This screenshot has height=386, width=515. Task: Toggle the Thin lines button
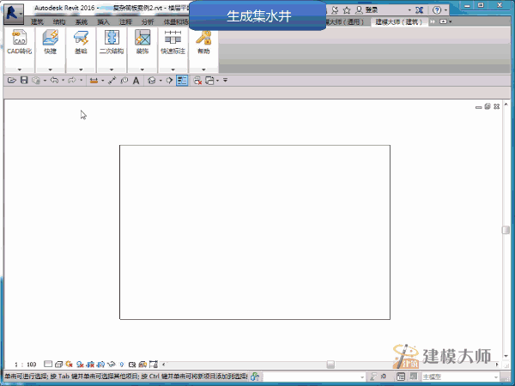point(182,81)
